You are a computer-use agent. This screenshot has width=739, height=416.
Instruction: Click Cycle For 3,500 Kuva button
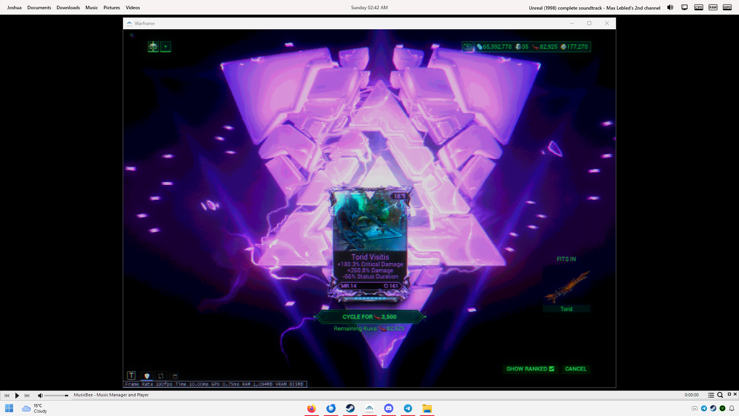[x=369, y=317]
